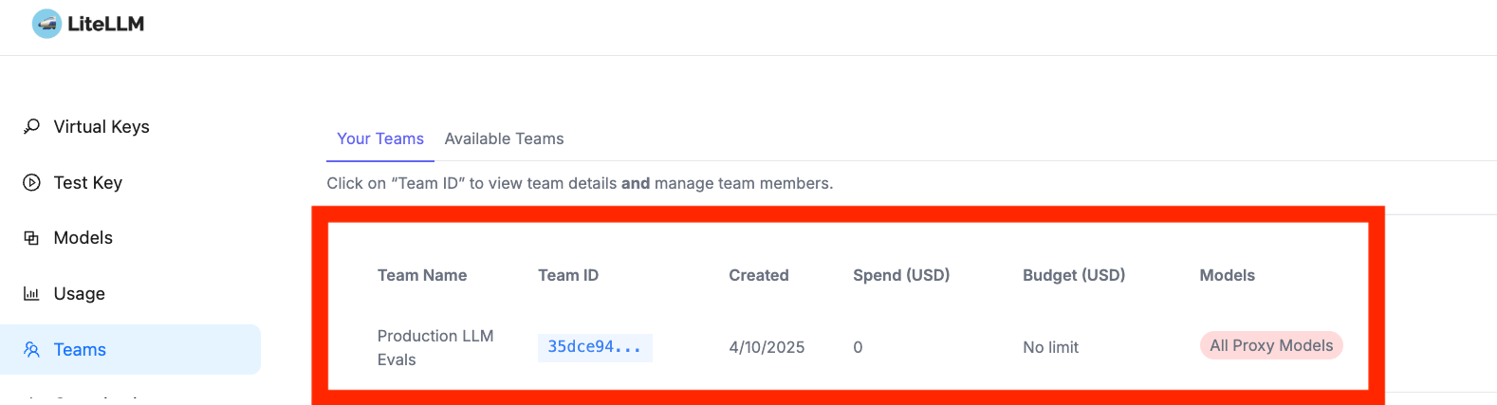
Task: Click the Test Key play icon
Action: [x=31, y=182]
